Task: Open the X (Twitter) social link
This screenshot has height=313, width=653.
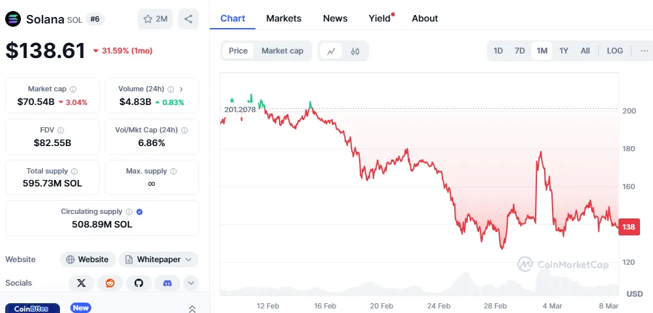Action: [x=81, y=283]
